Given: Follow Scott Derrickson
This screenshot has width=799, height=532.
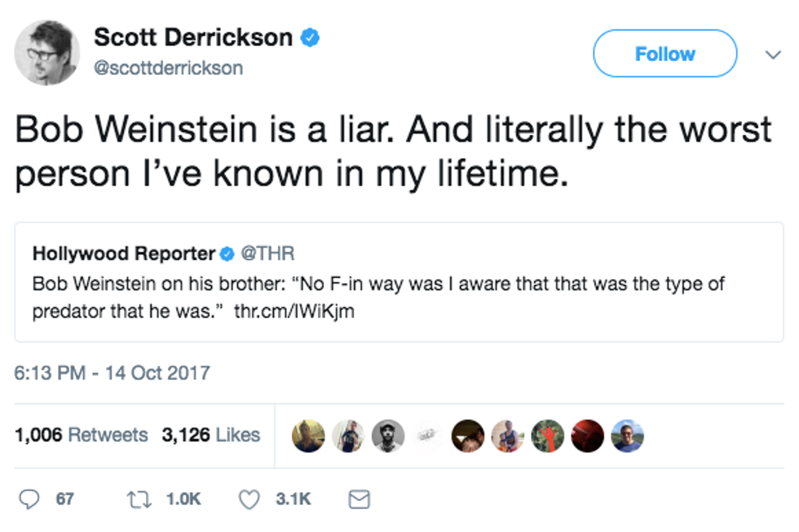Looking at the screenshot, I should point(664,54).
